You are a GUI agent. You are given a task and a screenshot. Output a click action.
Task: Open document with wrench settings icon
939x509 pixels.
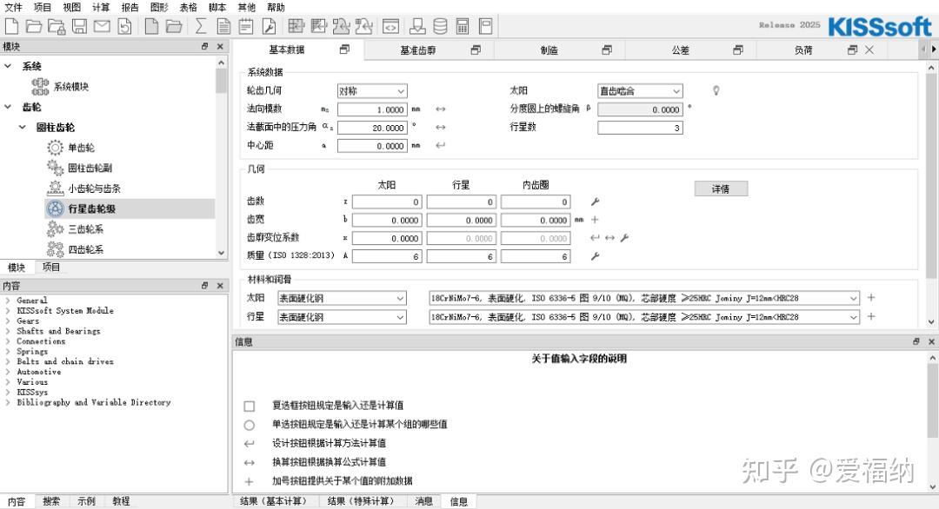tap(269, 26)
